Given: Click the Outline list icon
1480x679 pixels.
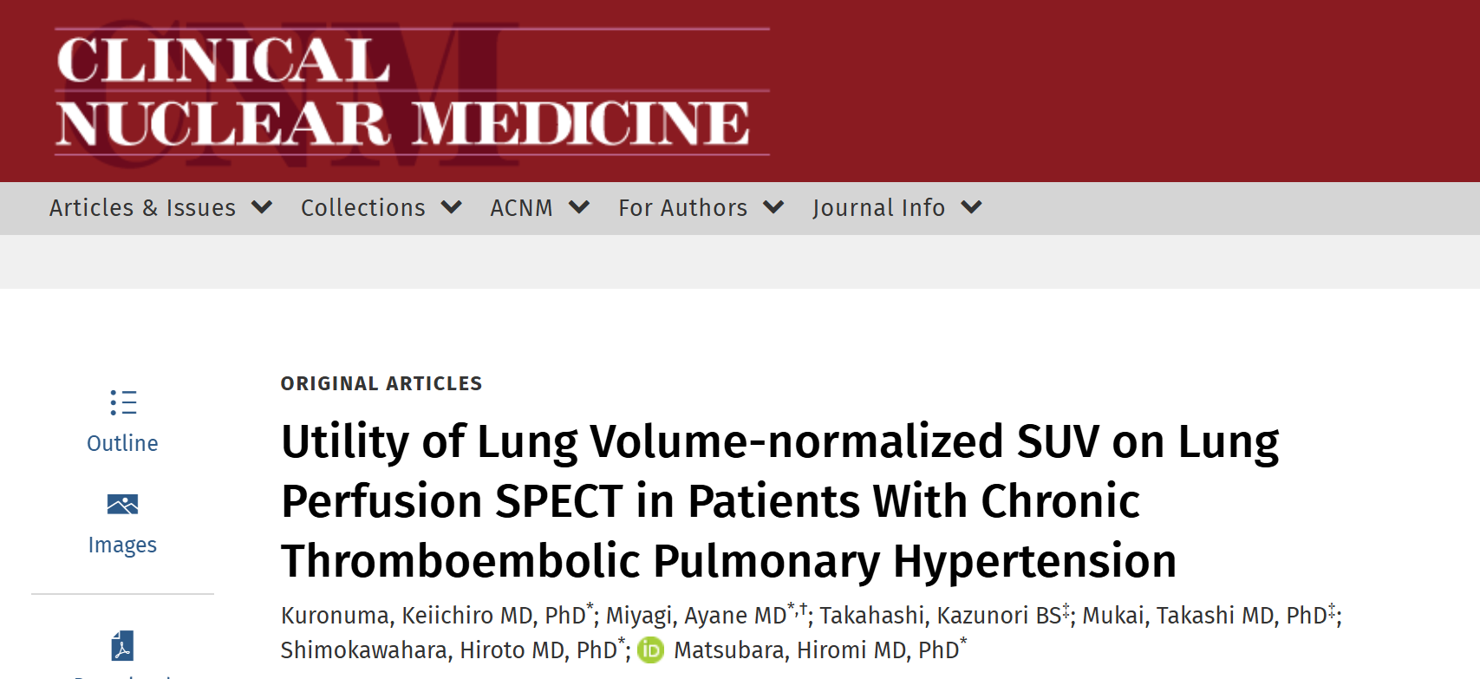Looking at the screenshot, I should click(123, 402).
